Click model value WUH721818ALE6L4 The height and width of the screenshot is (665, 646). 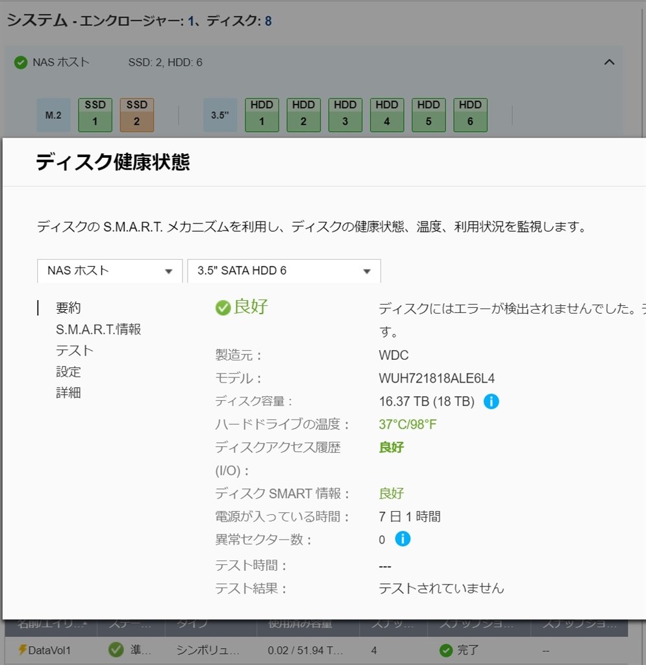coord(436,378)
